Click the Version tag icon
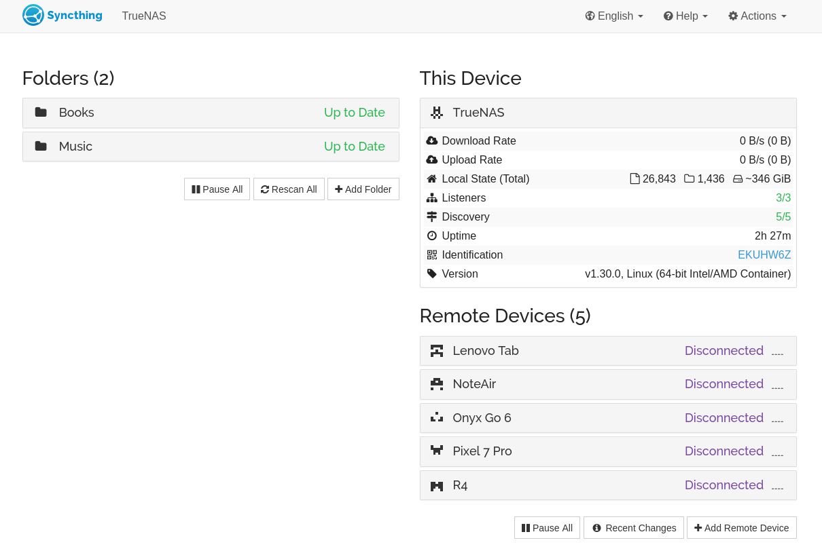 432,273
